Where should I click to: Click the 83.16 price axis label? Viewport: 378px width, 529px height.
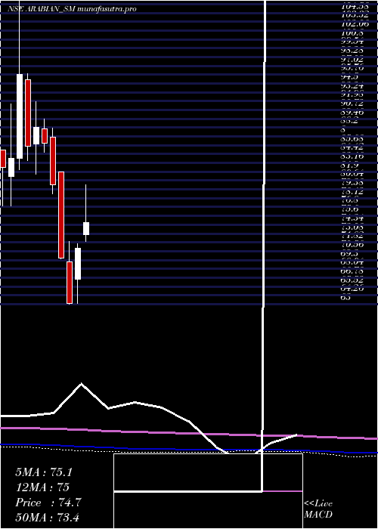352,156
